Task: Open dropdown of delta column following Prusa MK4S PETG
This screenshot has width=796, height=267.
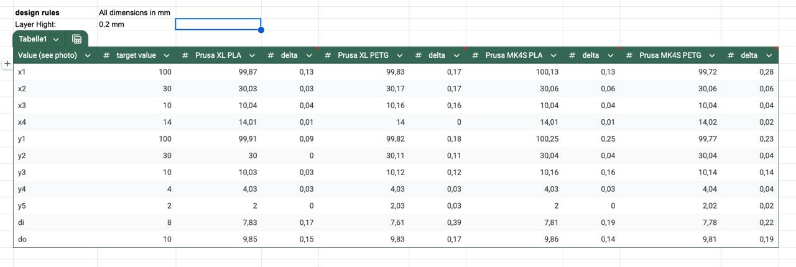Action: coord(769,55)
